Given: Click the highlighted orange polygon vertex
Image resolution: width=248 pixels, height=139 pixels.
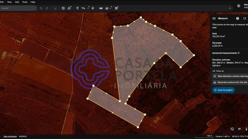Looking at the screenshot, I should point(166,53).
